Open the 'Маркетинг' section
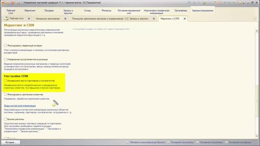Image resolution: width=260 pixels, height=146 pixels. [x=30, y=11]
